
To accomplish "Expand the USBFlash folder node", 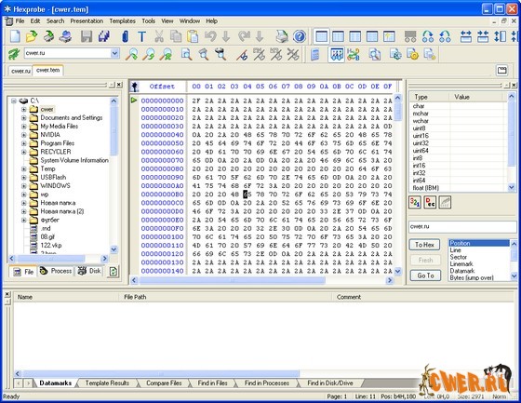I will coord(24,177).
